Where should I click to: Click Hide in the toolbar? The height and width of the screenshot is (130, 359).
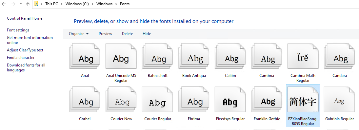point(147,34)
